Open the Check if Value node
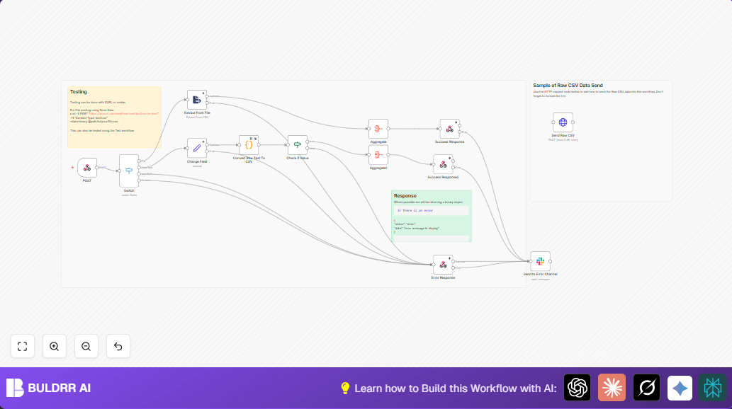 coord(298,145)
